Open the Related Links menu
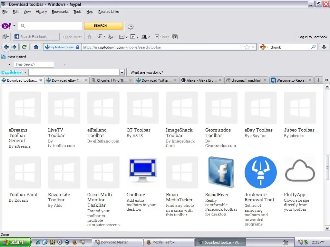This screenshot has height=247, width=330. (108, 12)
